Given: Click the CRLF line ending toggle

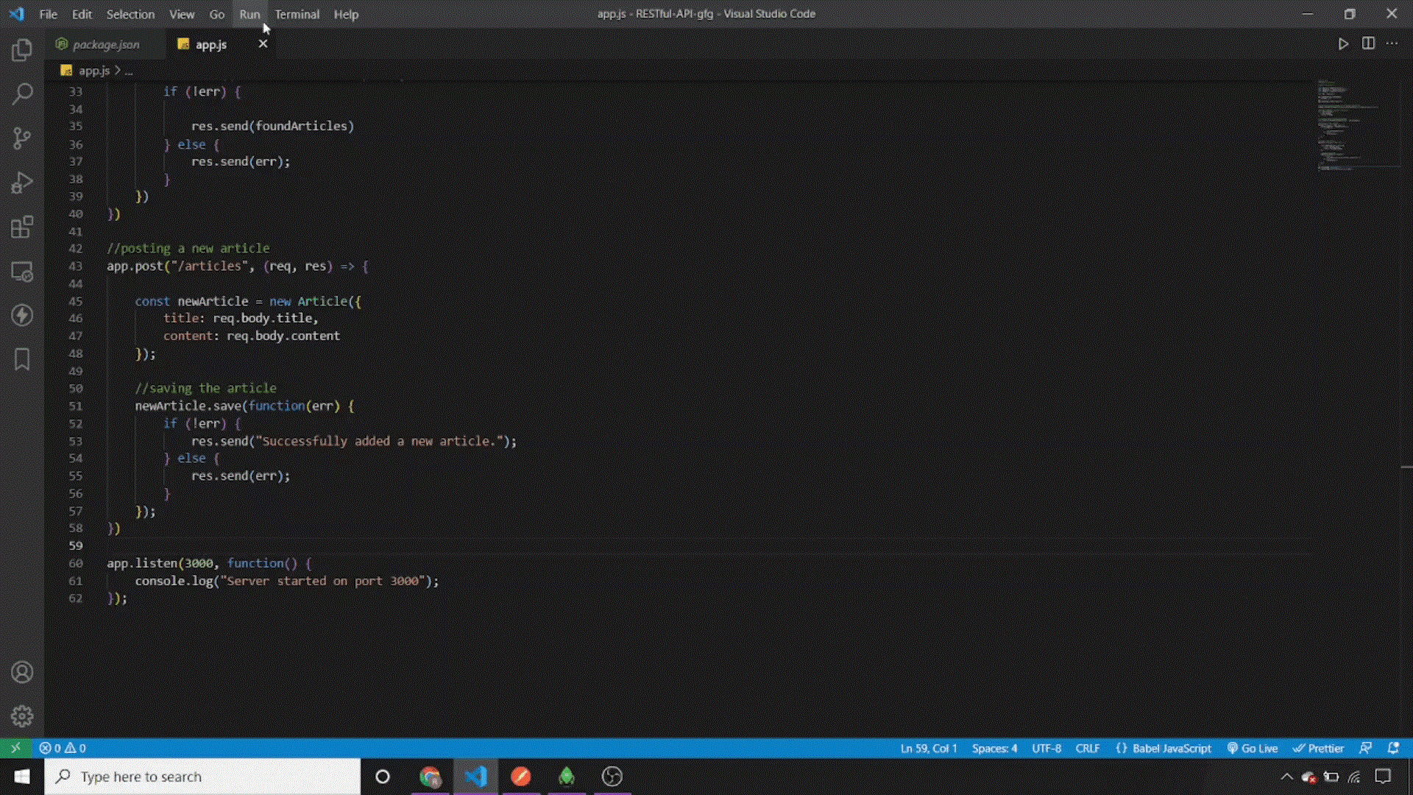Looking at the screenshot, I should click(x=1088, y=747).
